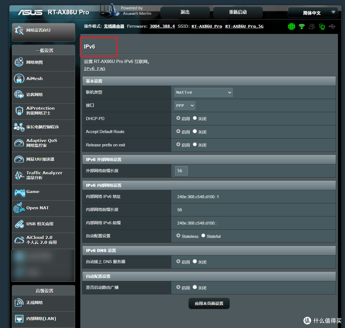
Task: Open the interface PPP dropdown
Action: pyautogui.click(x=185, y=105)
